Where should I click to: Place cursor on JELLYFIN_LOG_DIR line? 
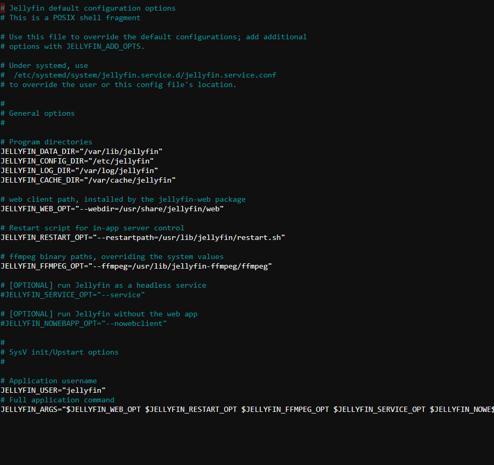(79, 170)
